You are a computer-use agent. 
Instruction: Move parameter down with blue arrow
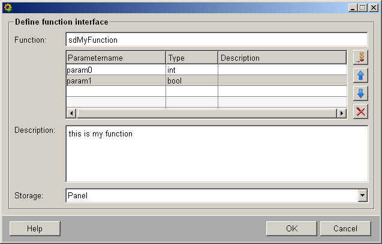tap(360, 93)
